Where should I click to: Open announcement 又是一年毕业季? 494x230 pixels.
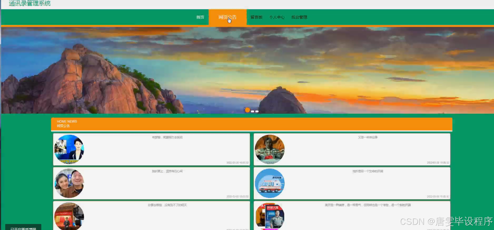click(x=368, y=137)
